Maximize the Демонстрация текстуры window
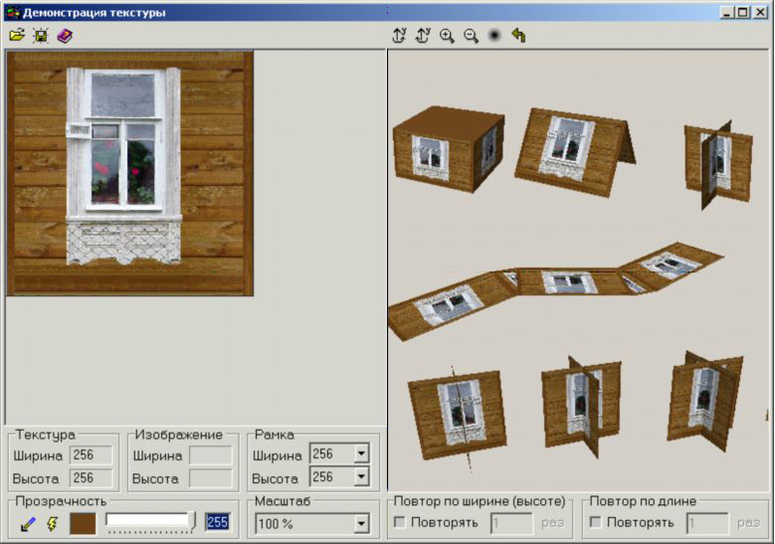This screenshot has width=775, height=544. [x=742, y=12]
